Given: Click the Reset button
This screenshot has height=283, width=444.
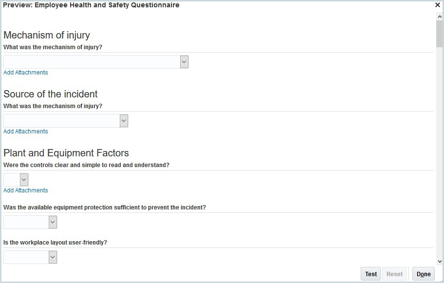Looking at the screenshot, I should click(x=394, y=274).
